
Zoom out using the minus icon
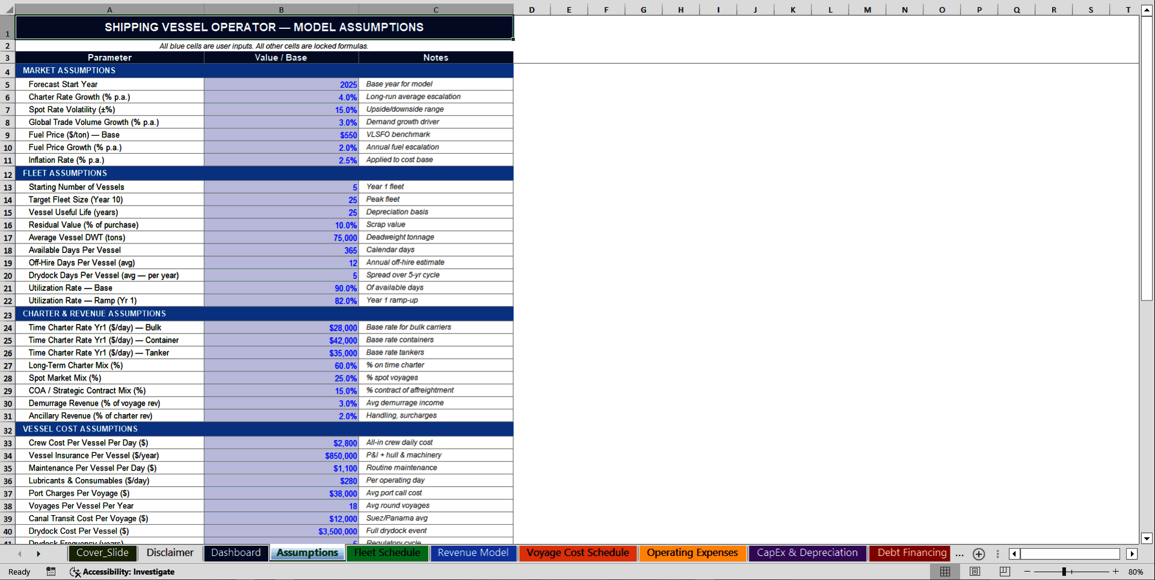tap(1028, 572)
